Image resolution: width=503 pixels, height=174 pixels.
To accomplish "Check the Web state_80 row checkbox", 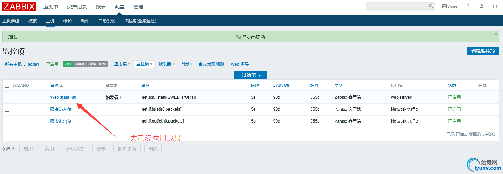I will tap(7, 97).
